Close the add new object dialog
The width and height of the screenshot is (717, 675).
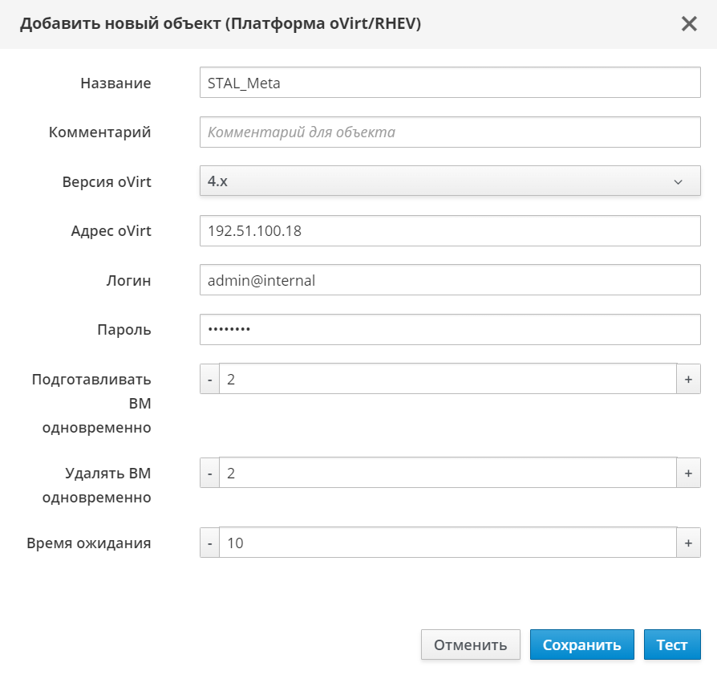689,24
